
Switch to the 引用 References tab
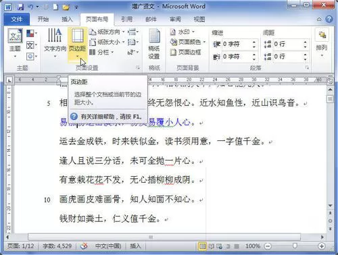click(126, 20)
